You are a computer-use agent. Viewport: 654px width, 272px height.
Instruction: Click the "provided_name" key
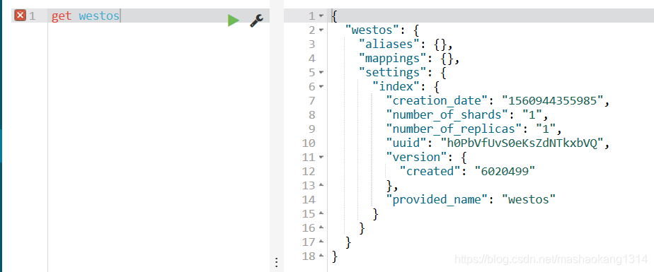coord(437,199)
